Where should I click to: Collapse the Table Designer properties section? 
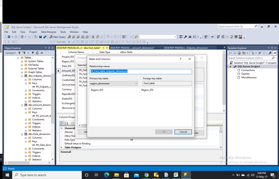click(x=61, y=147)
